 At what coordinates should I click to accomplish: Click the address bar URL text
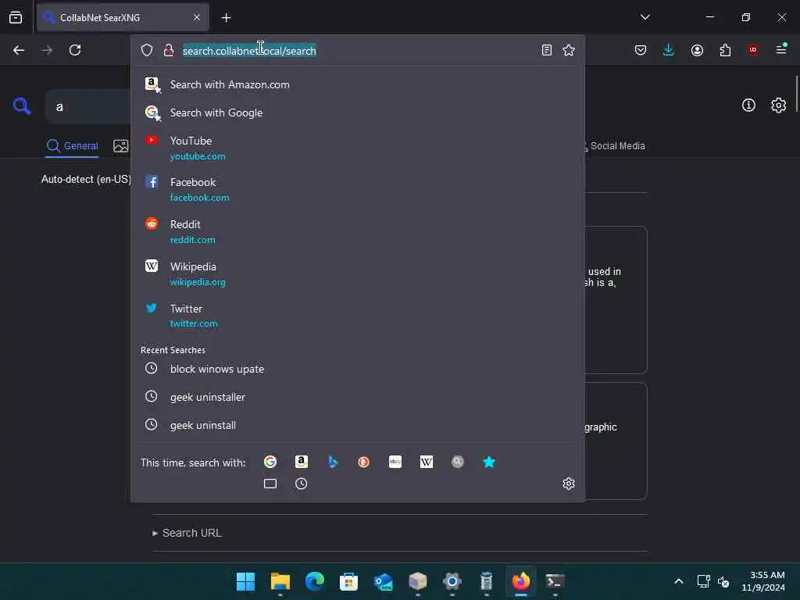pos(249,51)
